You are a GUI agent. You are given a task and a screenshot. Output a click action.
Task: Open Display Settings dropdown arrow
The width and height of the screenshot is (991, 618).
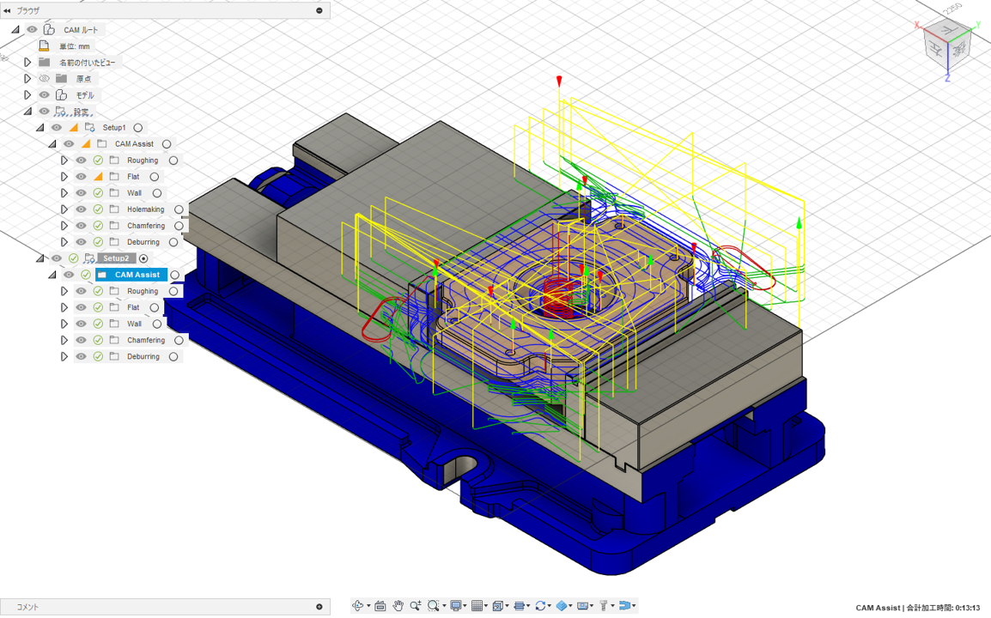tap(465, 606)
